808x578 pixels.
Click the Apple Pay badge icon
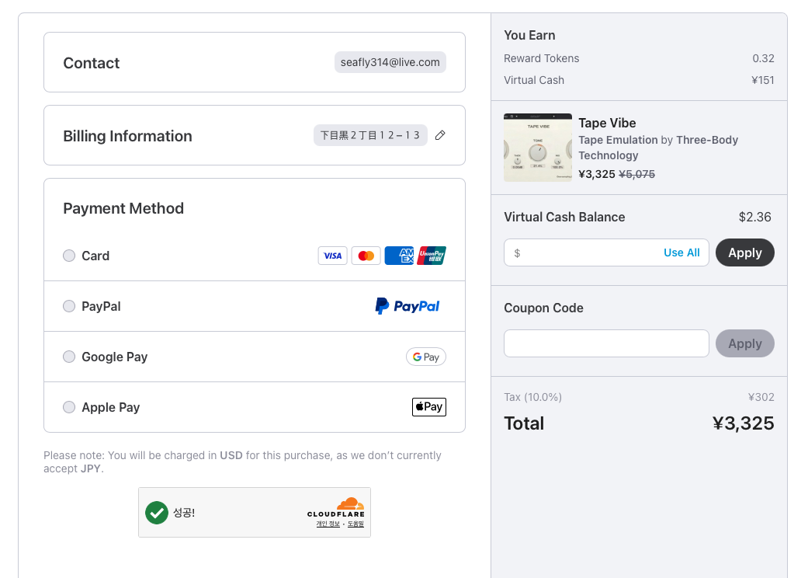click(429, 407)
